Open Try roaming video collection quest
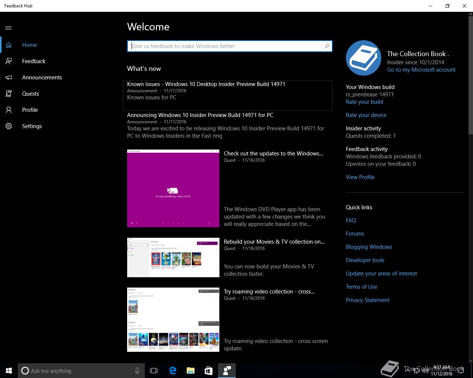The width and height of the screenshot is (473, 378). 269,292
